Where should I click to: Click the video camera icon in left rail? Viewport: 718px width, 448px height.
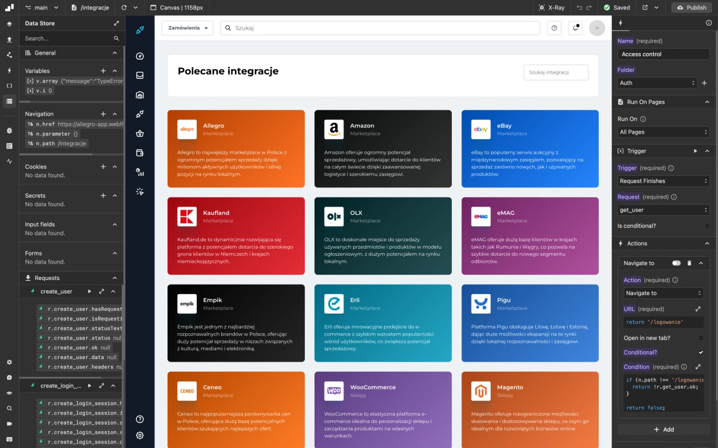pyautogui.click(x=9, y=424)
